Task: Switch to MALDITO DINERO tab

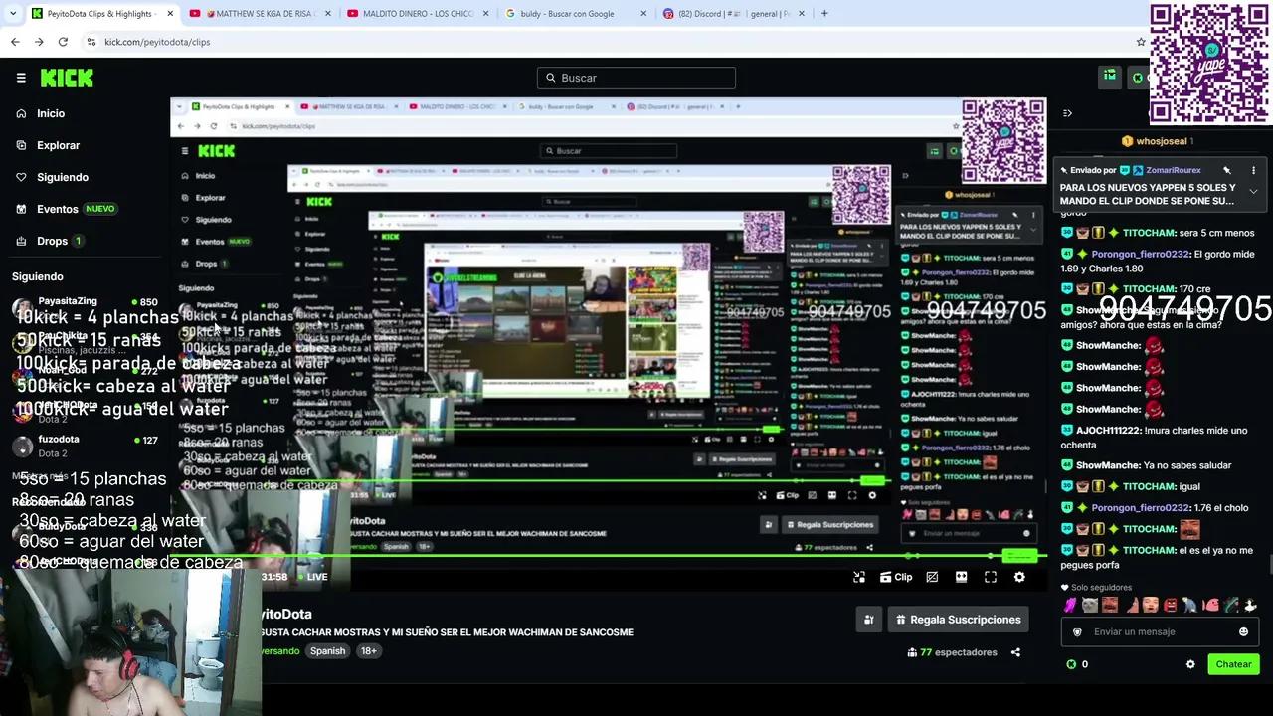Action: click(416, 14)
